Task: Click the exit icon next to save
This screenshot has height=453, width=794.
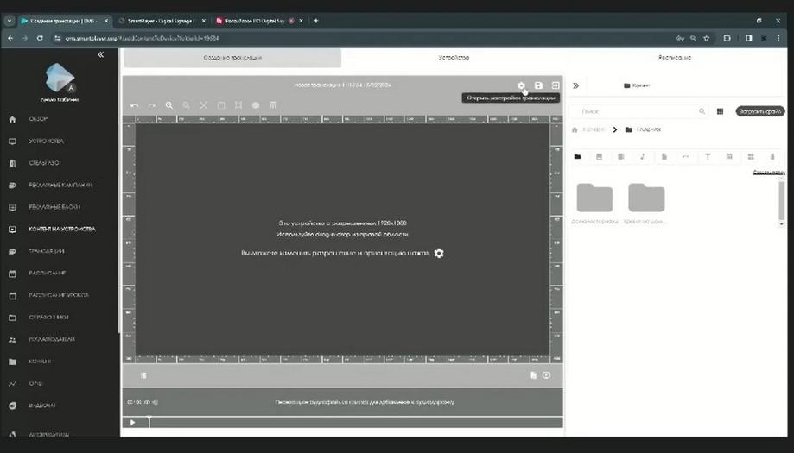Action: (556, 85)
